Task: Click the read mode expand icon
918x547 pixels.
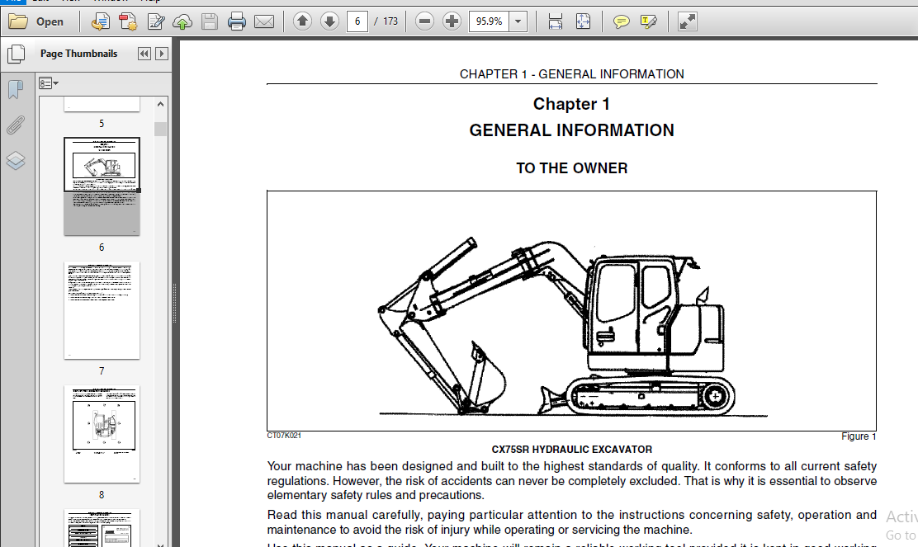Action: pyautogui.click(x=688, y=21)
